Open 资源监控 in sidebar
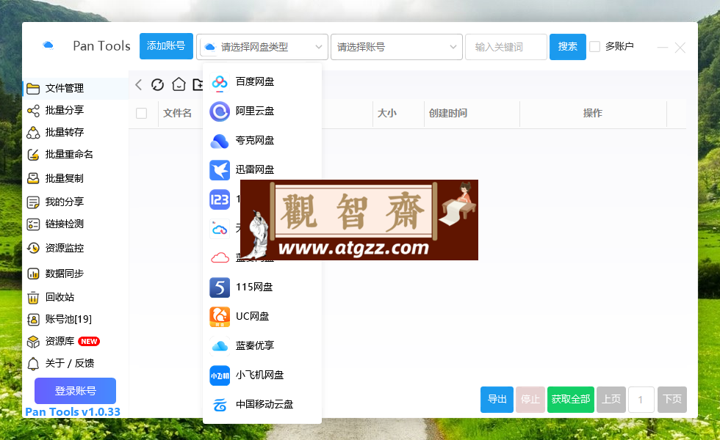Viewport: 720px width, 440px height. pos(75,248)
